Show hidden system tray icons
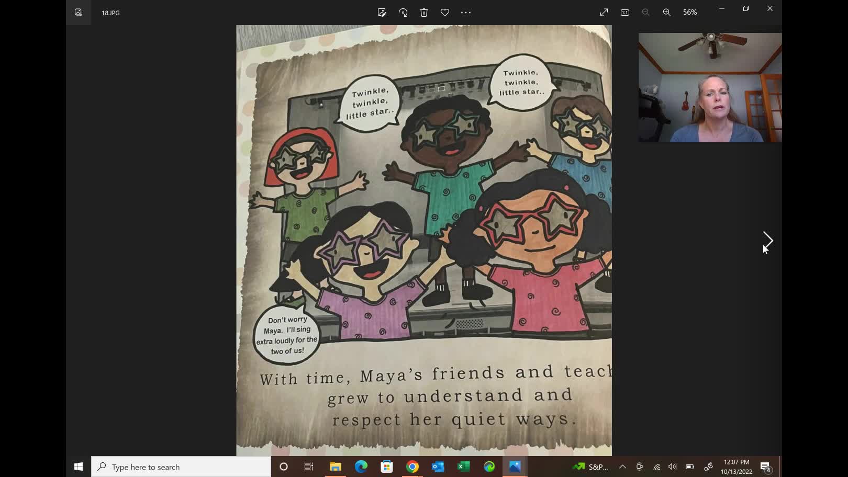Screen dimensions: 848x477 click(x=622, y=467)
